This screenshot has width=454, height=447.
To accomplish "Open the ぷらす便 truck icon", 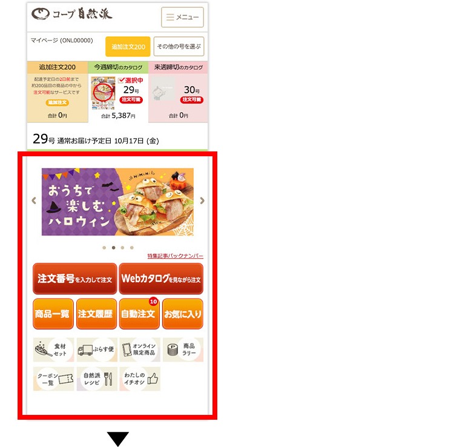I will pyautogui.click(x=97, y=349).
